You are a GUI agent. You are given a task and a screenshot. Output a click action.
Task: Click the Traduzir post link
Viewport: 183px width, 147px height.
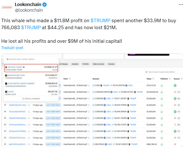point(12,48)
